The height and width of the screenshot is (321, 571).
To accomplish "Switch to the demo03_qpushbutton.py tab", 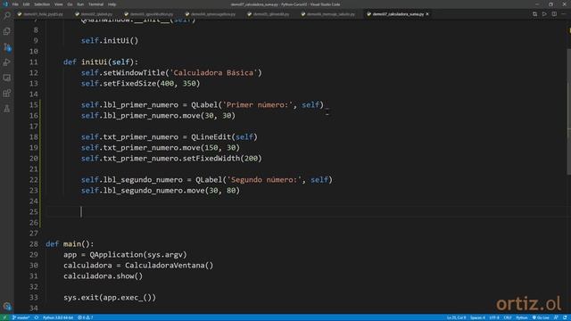I will coord(149,14).
